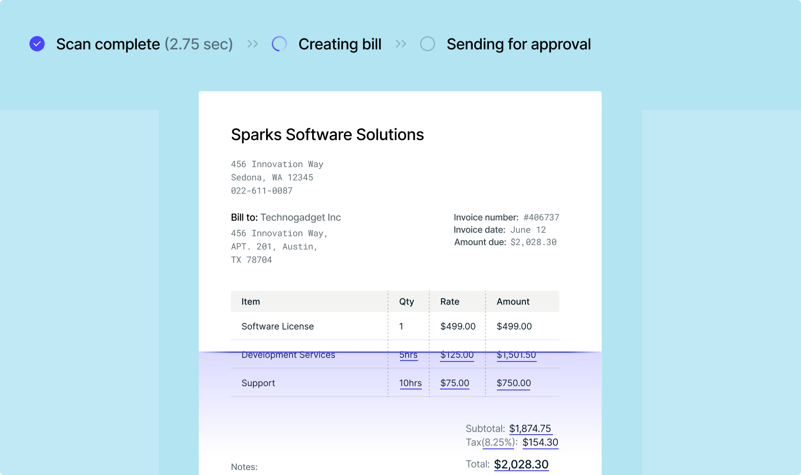Click the Support amount $750.00

[x=514, y=383]
